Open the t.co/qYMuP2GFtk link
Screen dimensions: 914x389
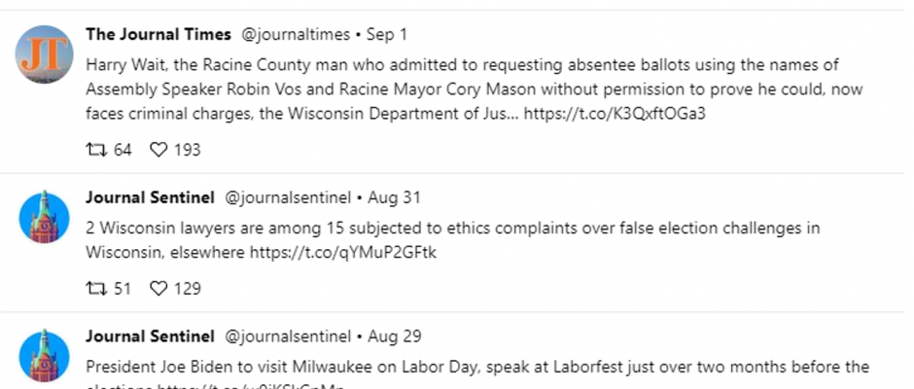pyautogui.click(x=342, y=253)
